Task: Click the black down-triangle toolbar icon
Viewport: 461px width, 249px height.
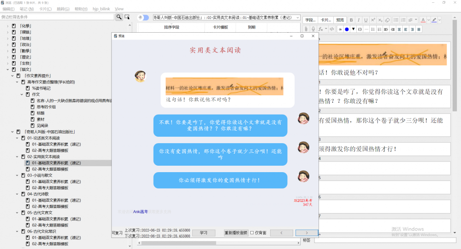Action: (354, 29)
